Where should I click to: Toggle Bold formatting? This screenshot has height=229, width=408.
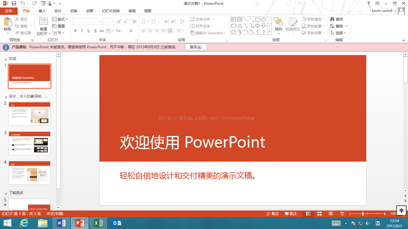75,31
